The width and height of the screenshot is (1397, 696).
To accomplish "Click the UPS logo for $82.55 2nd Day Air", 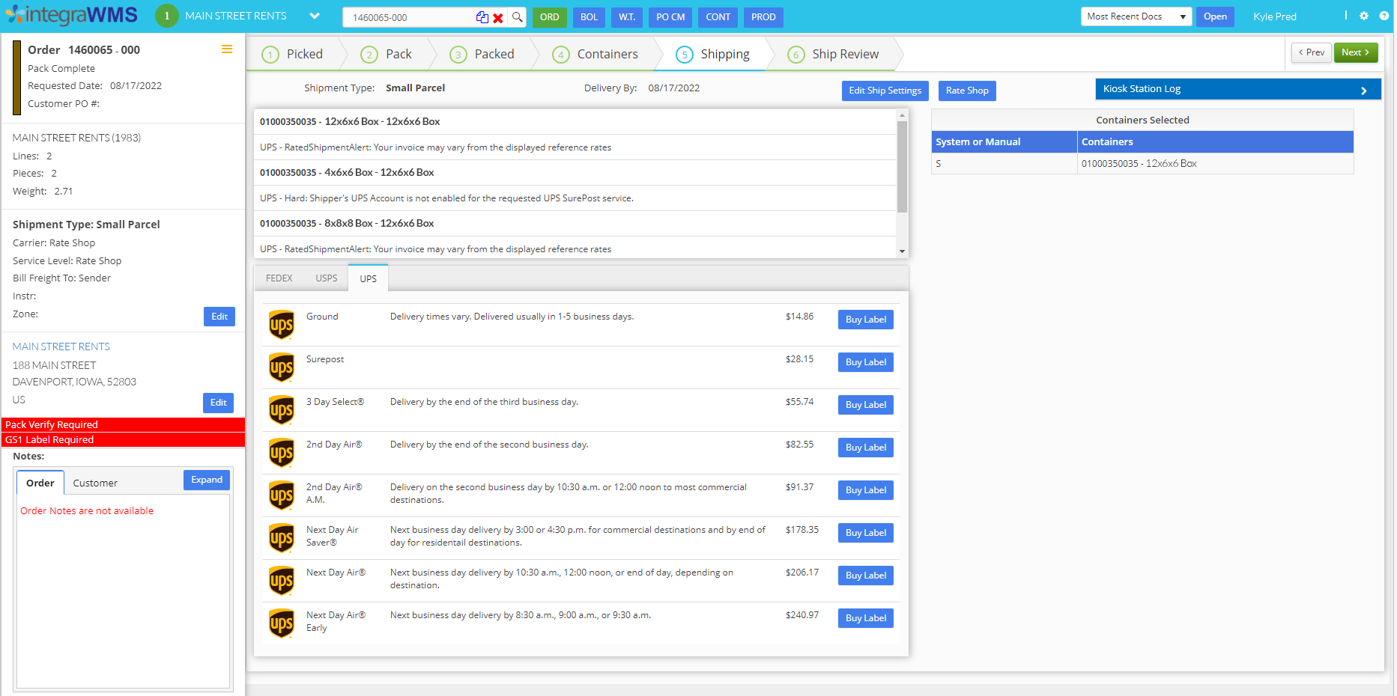I will coord(282,453).
